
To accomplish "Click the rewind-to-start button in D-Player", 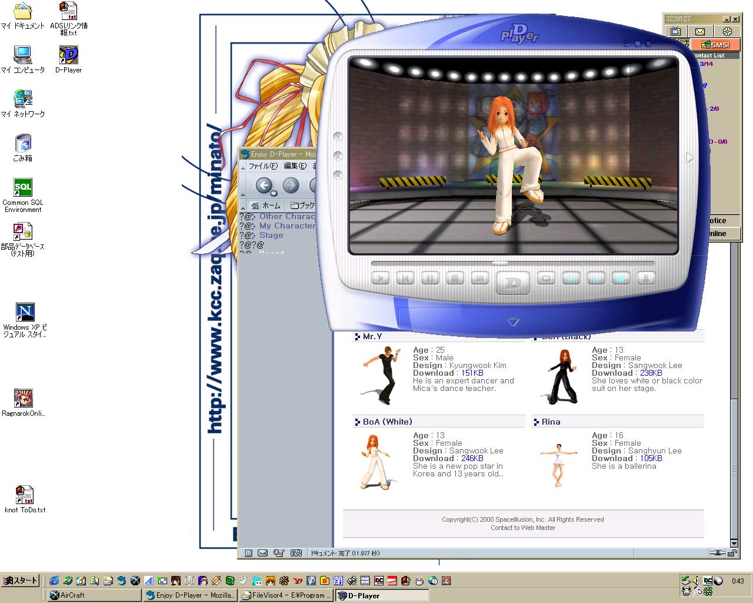I will tap(405, 278).
